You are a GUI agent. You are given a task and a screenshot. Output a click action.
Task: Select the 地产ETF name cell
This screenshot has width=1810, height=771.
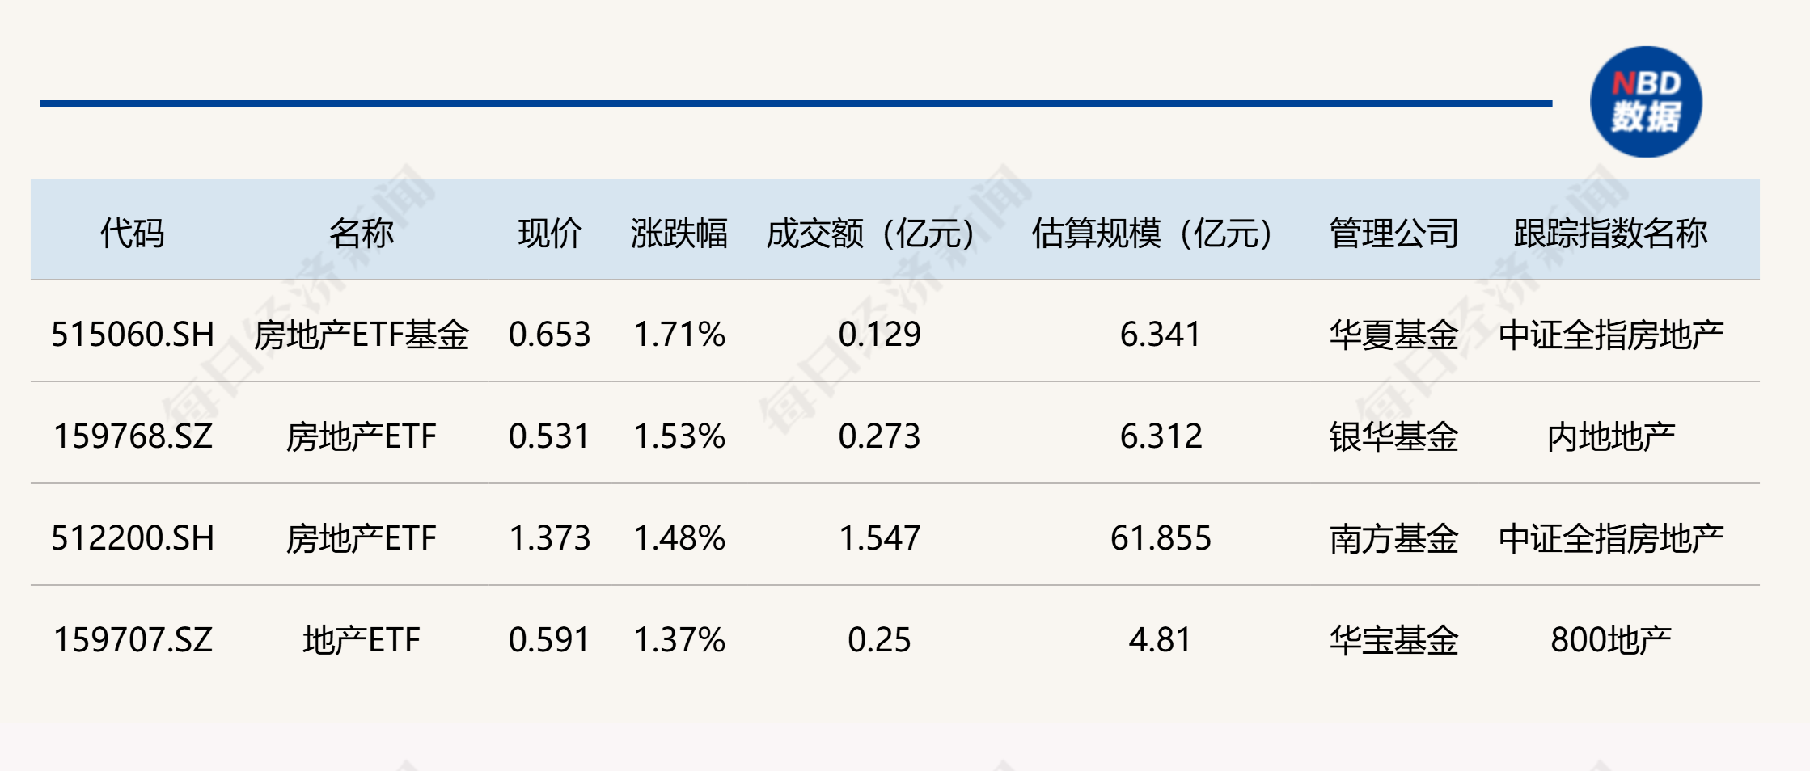[361, 640]
